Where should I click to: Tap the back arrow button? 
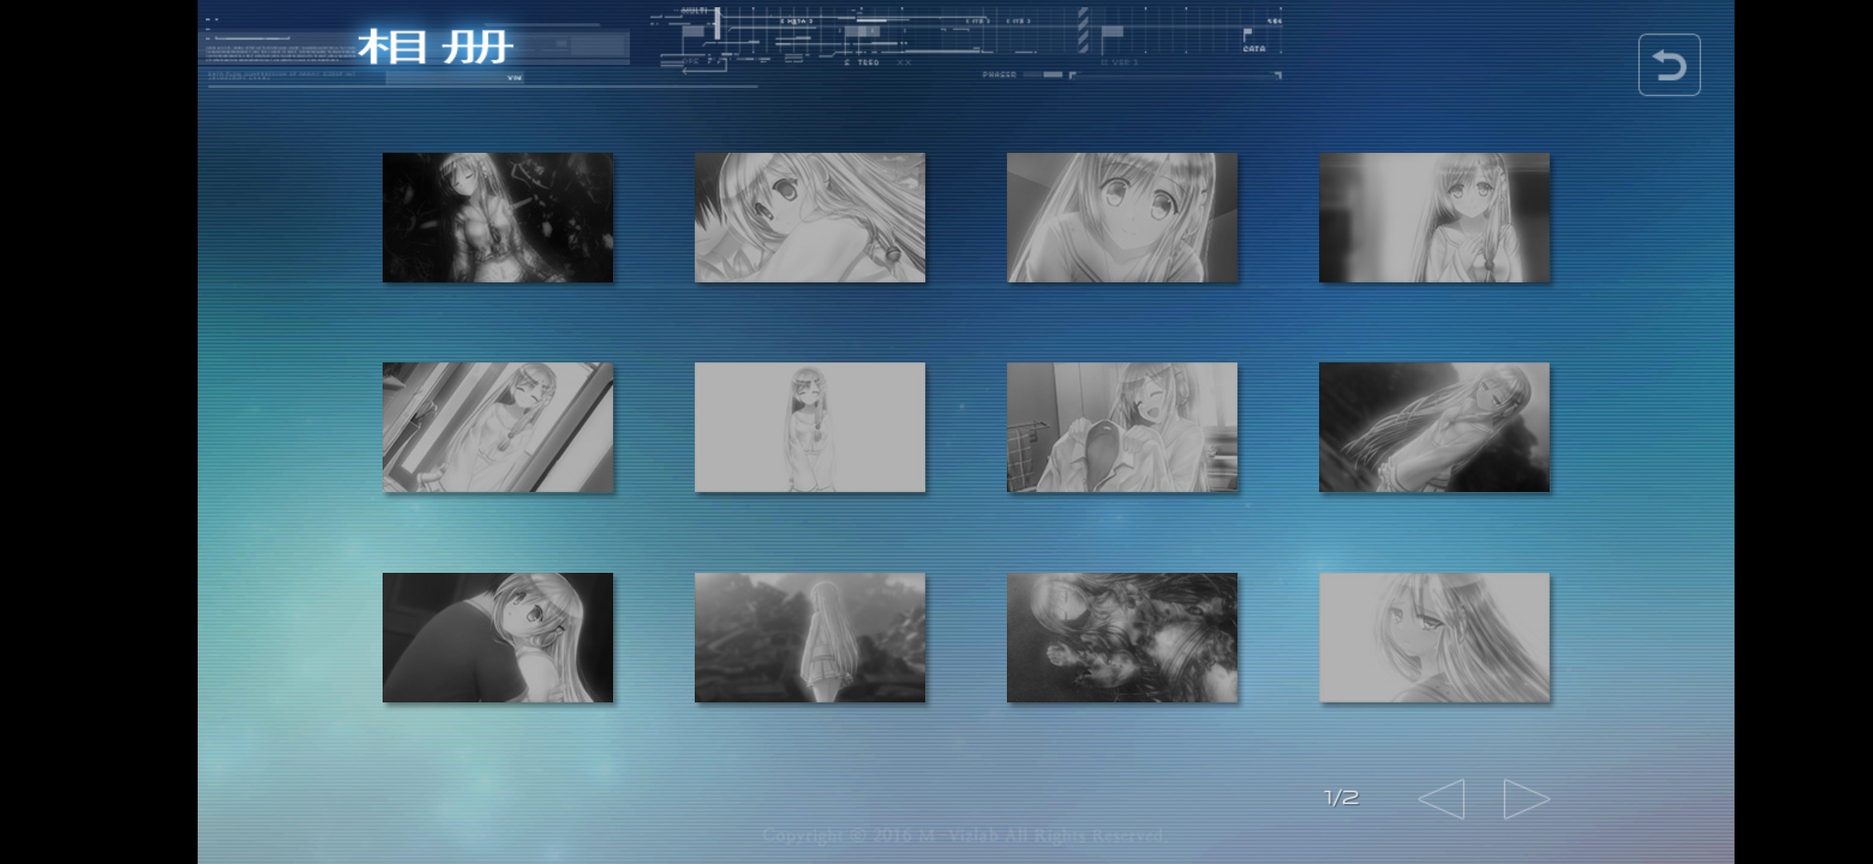pos(1669,65)
